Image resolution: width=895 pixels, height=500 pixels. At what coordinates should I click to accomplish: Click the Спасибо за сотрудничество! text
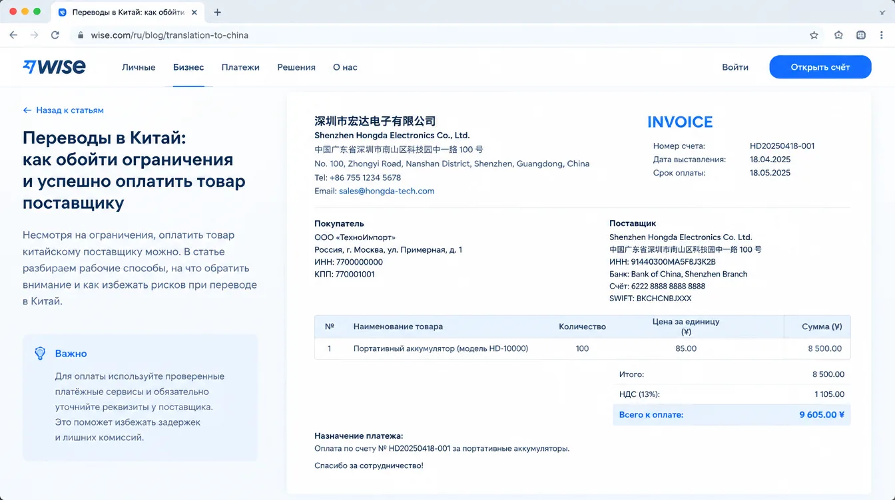click(x=369, y=465)
